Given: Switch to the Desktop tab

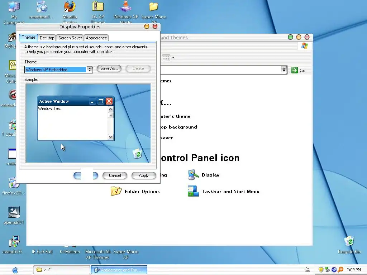Looking at the screenshot, I should click(47, 38).
